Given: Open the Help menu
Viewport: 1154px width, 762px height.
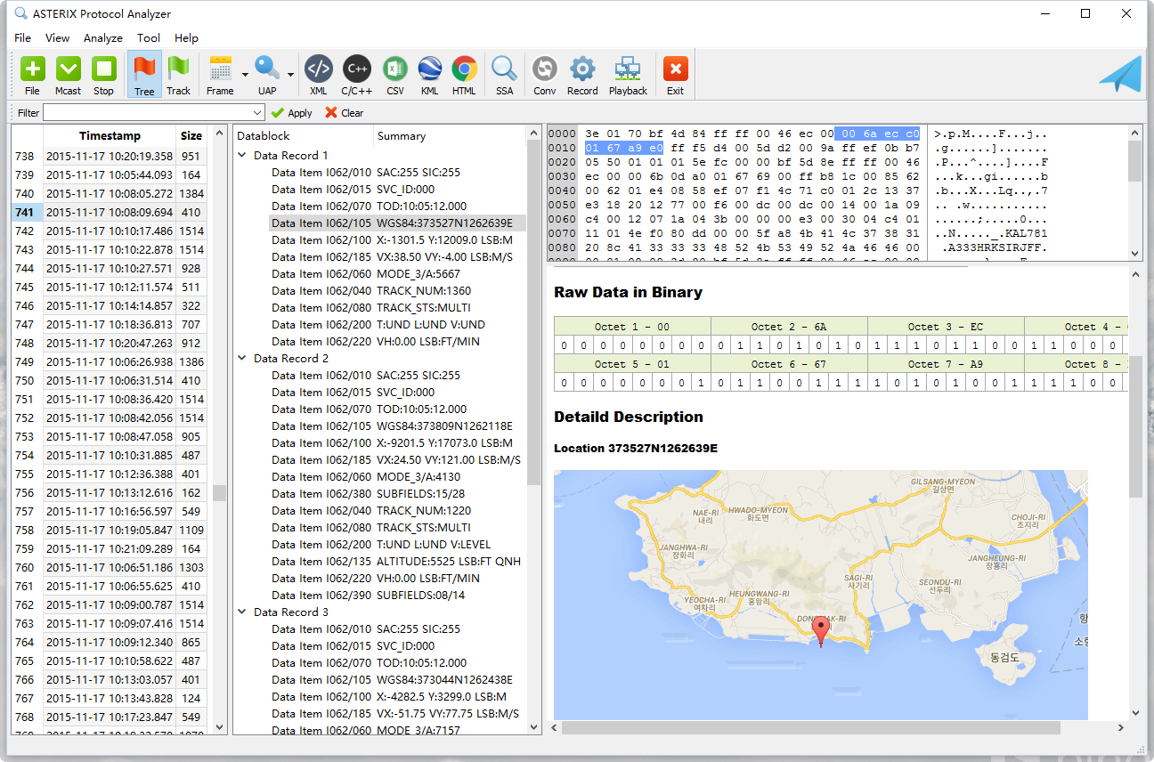Looking at the screenshot, I should (187, 38).
